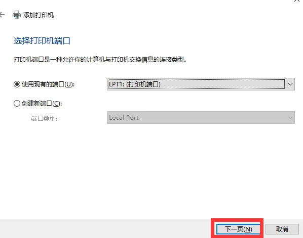The height and width of the screenshot is (238, 303).
Task: Select 使用现有的端口 radio button
Action: pos(17,84)
